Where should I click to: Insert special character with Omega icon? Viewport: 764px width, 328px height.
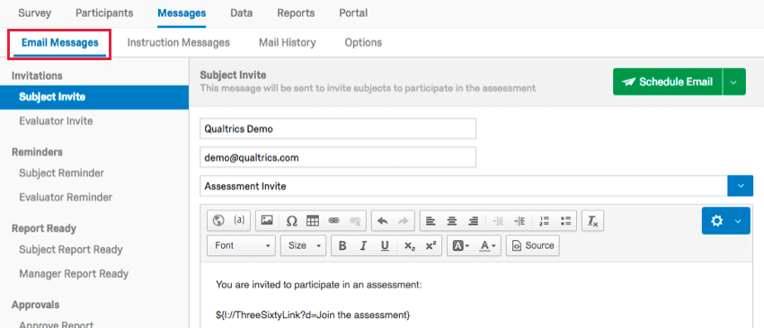tap(292, 221)
